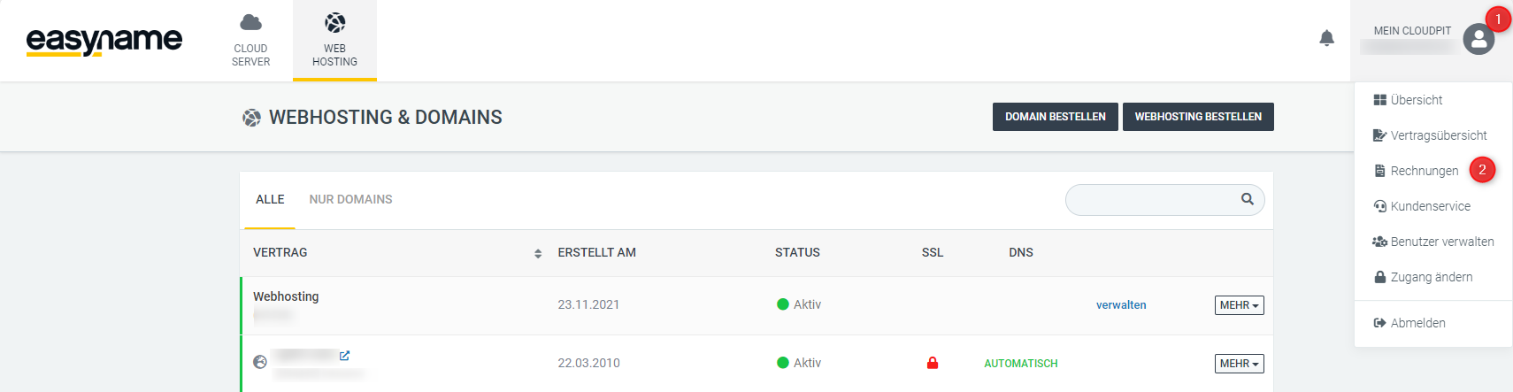Click the Domain bestellen button
Viewport: 1513px width, 392px height.
click(x=1056, y=117)
